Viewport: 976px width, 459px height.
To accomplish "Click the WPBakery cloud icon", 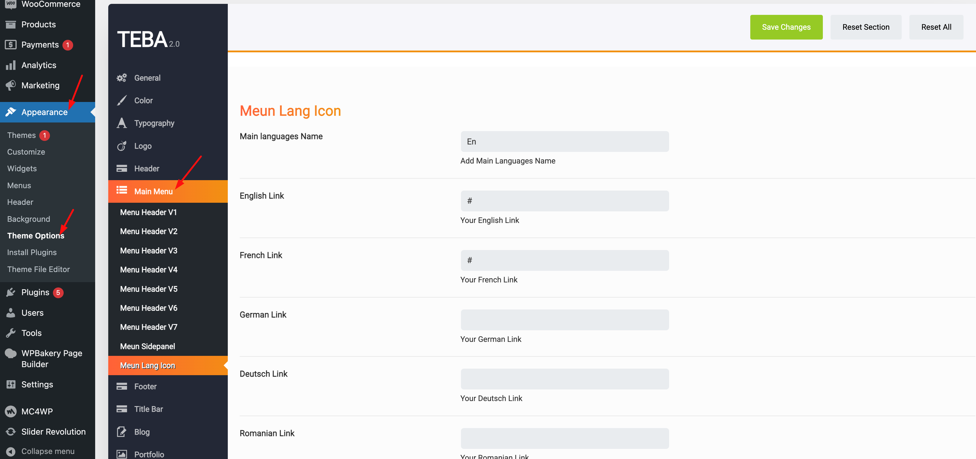I will point(11,353).
